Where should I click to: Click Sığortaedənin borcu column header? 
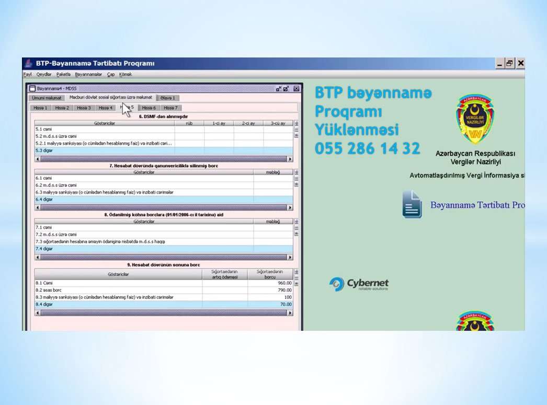click(270, 274)
